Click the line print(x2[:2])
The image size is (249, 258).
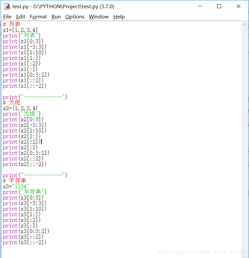[22, 142]
